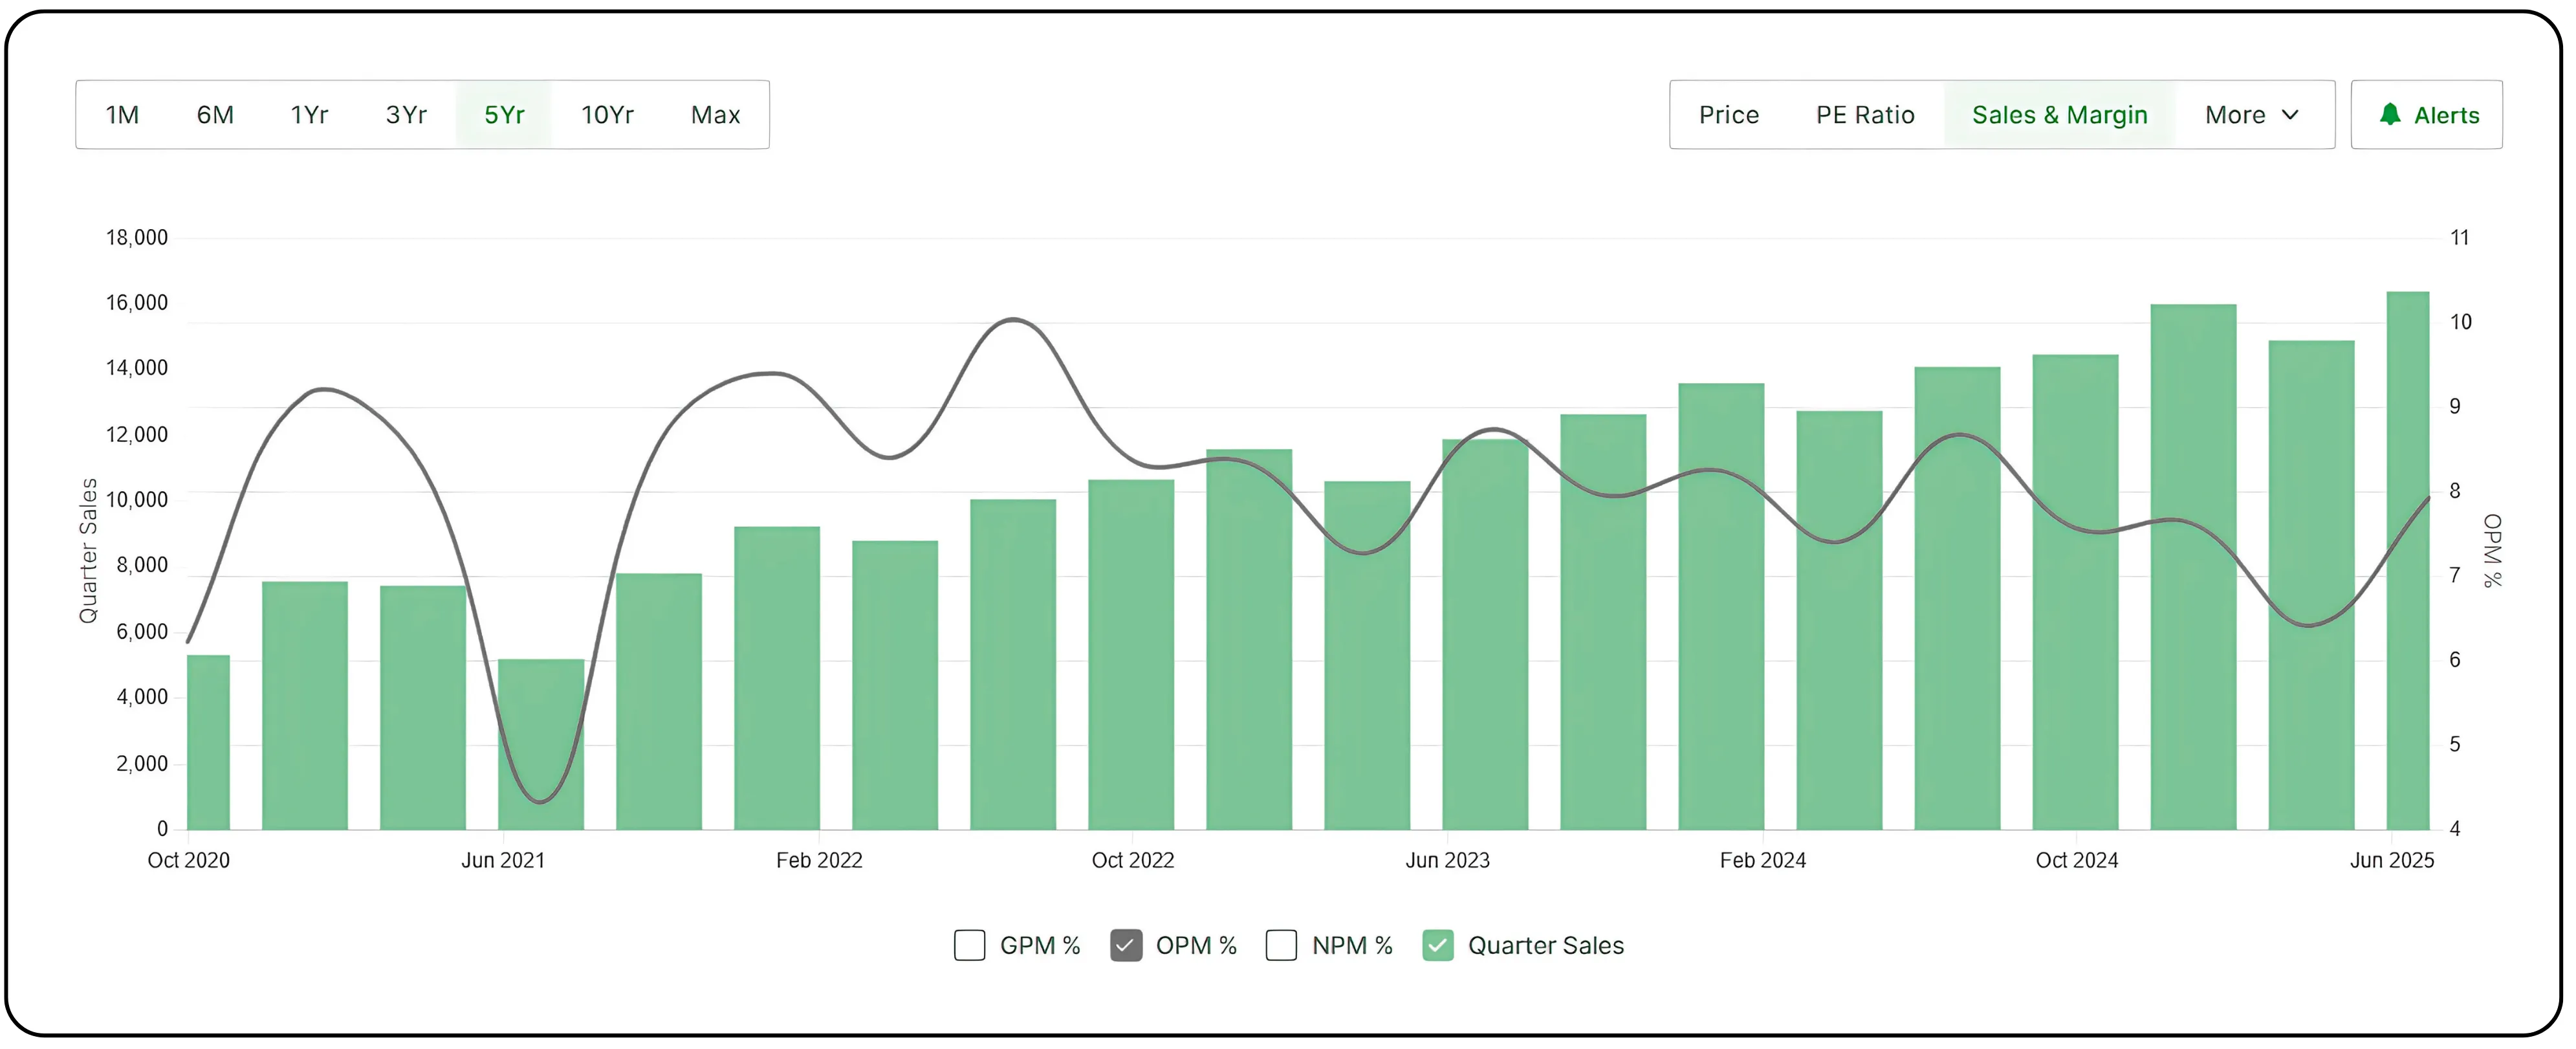Select the 1M time range
The width and height of the screenshot is (2576, 1049).
[x=121, y=114]
